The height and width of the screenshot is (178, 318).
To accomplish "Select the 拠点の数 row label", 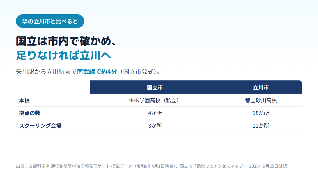I will [30, 113].
